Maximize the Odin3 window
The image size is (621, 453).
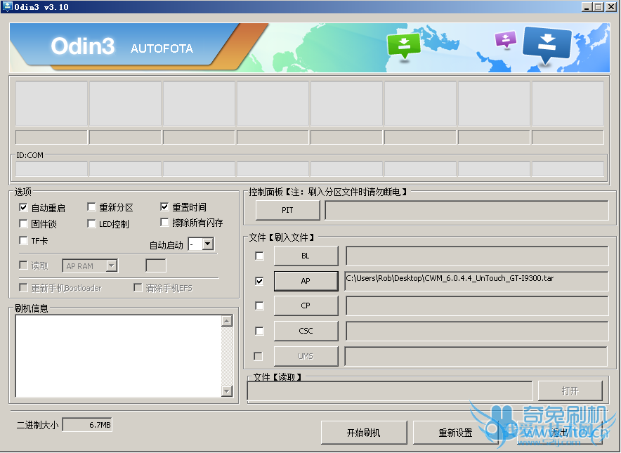(x=598, y=7)
